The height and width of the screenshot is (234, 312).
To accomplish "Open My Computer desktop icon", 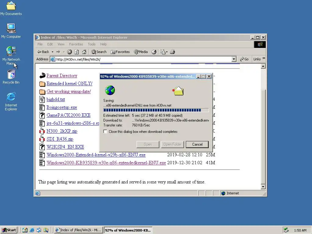I will 11,31.
